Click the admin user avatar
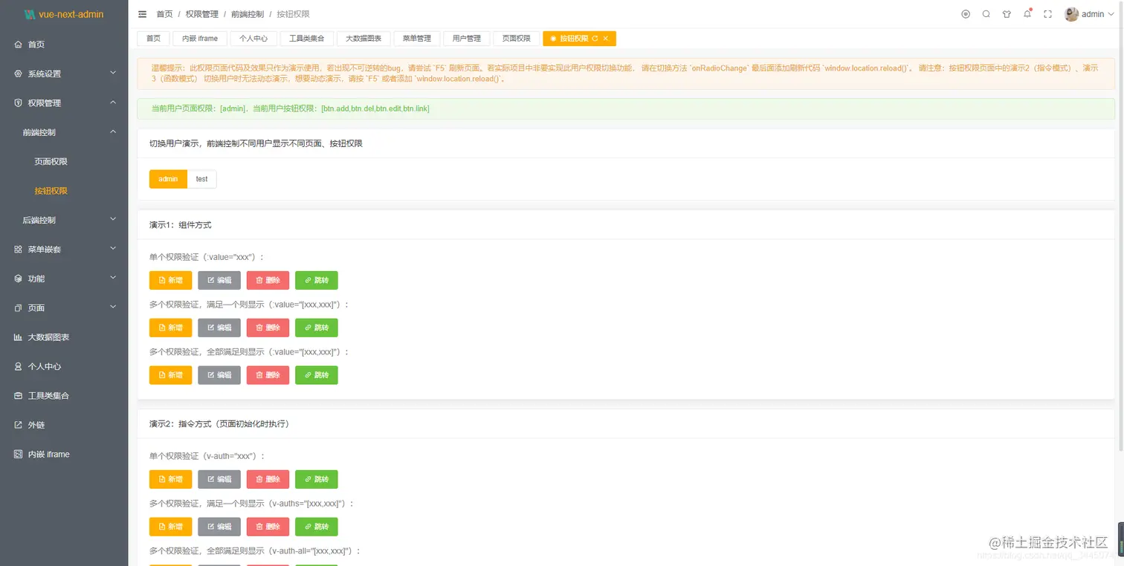The image size is (1124, 566). [1071, 14]
